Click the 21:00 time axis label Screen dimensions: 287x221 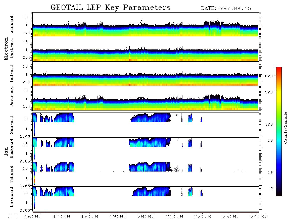[175, 217]
